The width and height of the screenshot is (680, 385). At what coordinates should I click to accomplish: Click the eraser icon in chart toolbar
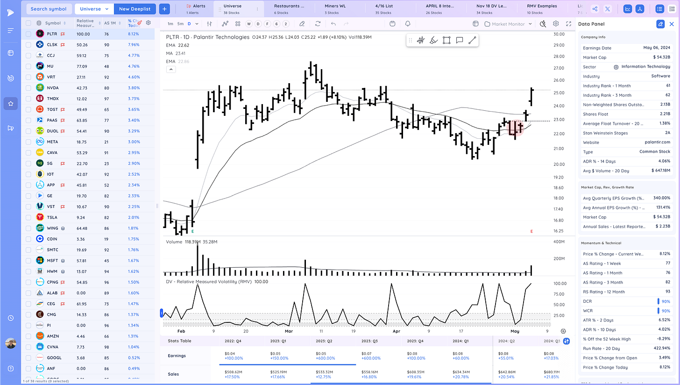(x=302, y=23)
